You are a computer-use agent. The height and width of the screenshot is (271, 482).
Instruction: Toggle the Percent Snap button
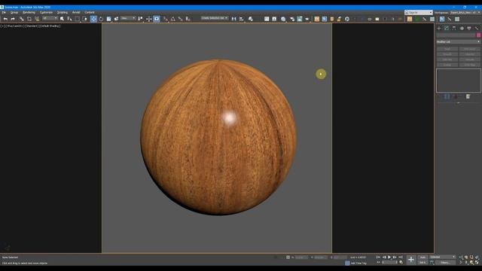(180, 19)
